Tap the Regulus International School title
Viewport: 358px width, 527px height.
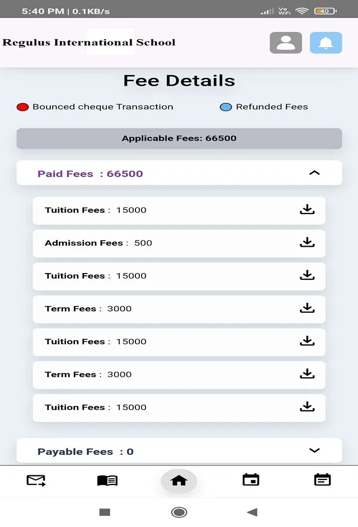(89, 42)
